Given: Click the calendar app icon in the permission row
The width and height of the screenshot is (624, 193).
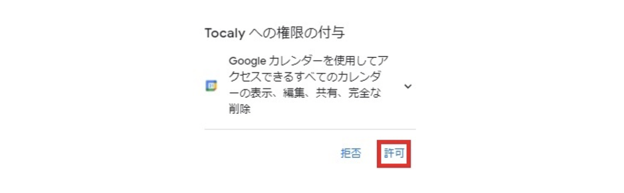Looking at the screenshot, I should click(211, 86).
